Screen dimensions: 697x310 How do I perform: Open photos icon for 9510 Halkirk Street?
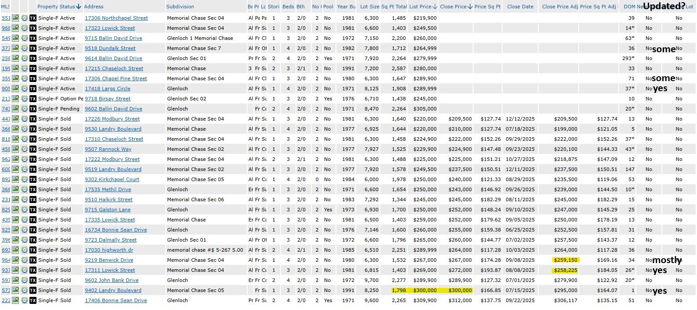coord(15,200)
